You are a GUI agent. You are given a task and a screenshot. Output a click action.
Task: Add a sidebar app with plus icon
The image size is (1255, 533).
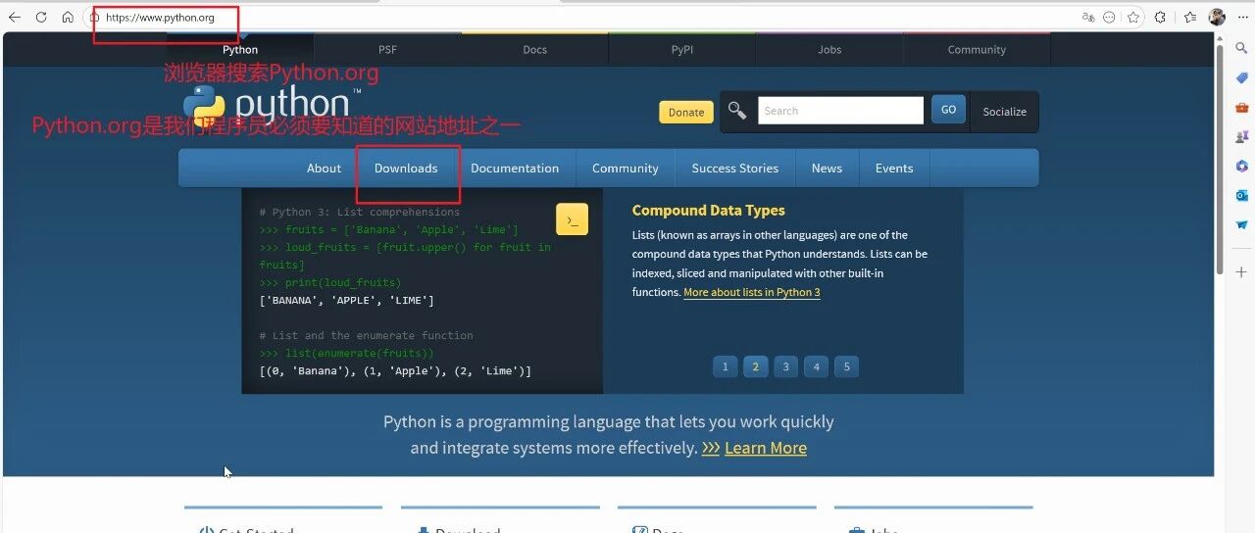1241,271
